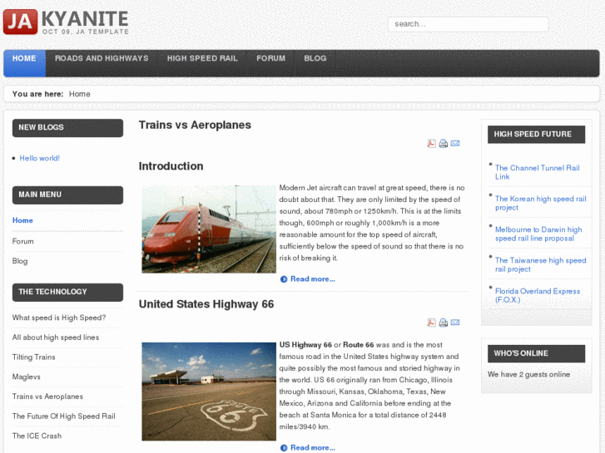Click Home breadcrumb link

80,94
